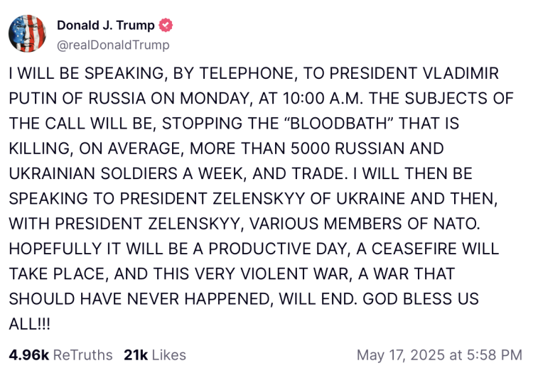Click the Donald J. Trump display name
The image size is (533, 368).
(106, 26)
